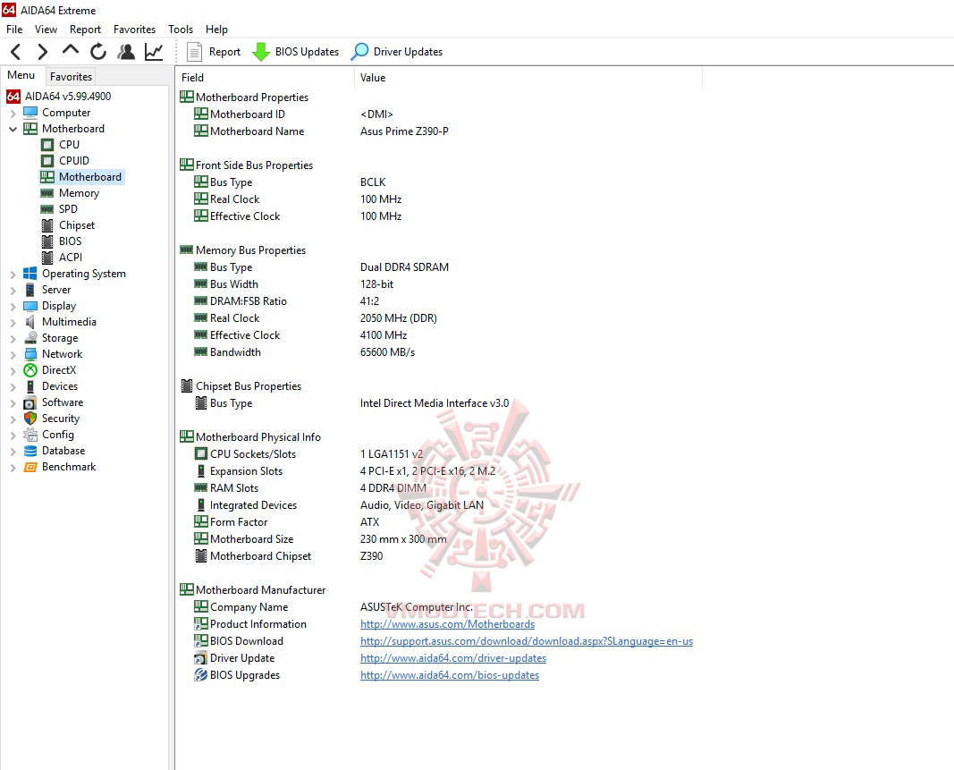Click Driver Updates in toolbar
Screen dimensions: 954x770
pyautogui.click(x=397, y=52)
